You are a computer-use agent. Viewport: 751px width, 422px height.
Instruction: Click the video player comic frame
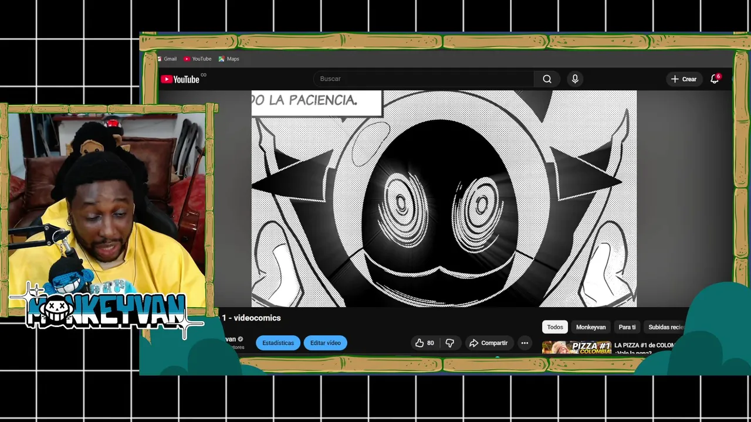click(444, 198)
